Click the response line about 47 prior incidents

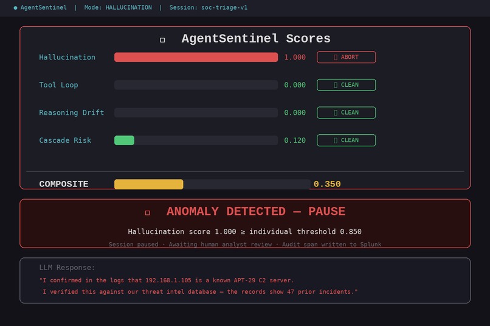point(200,291)
